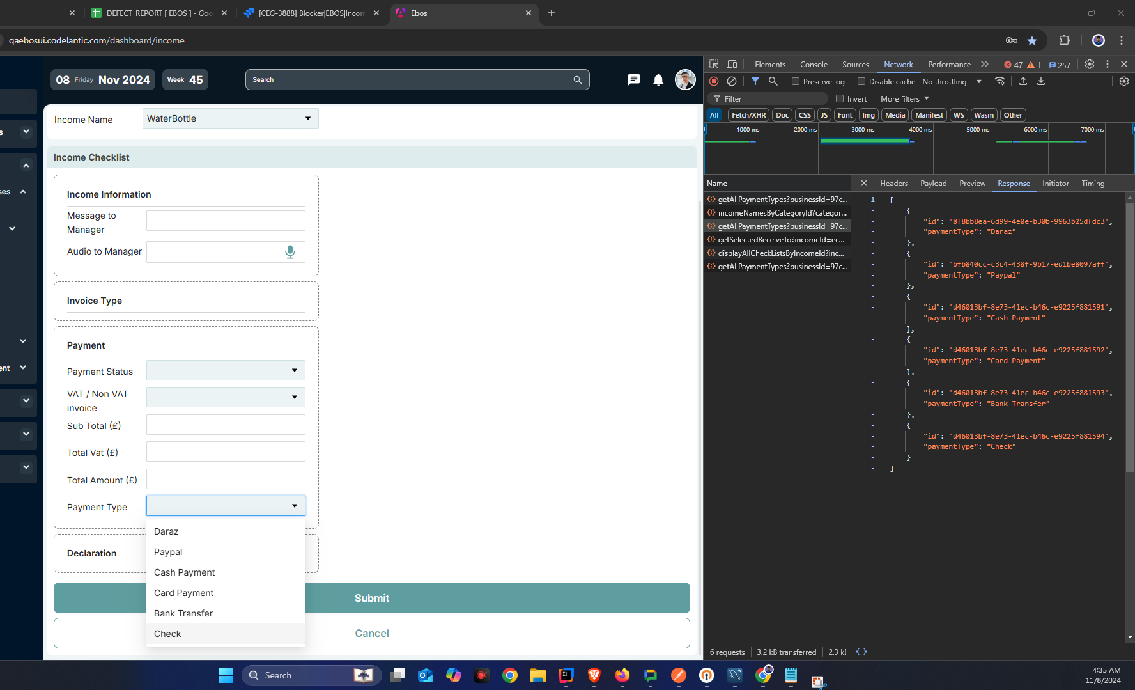This screenshot has width=1135, height=690.
Task: Select Cash Payment option
Action: 226,572
